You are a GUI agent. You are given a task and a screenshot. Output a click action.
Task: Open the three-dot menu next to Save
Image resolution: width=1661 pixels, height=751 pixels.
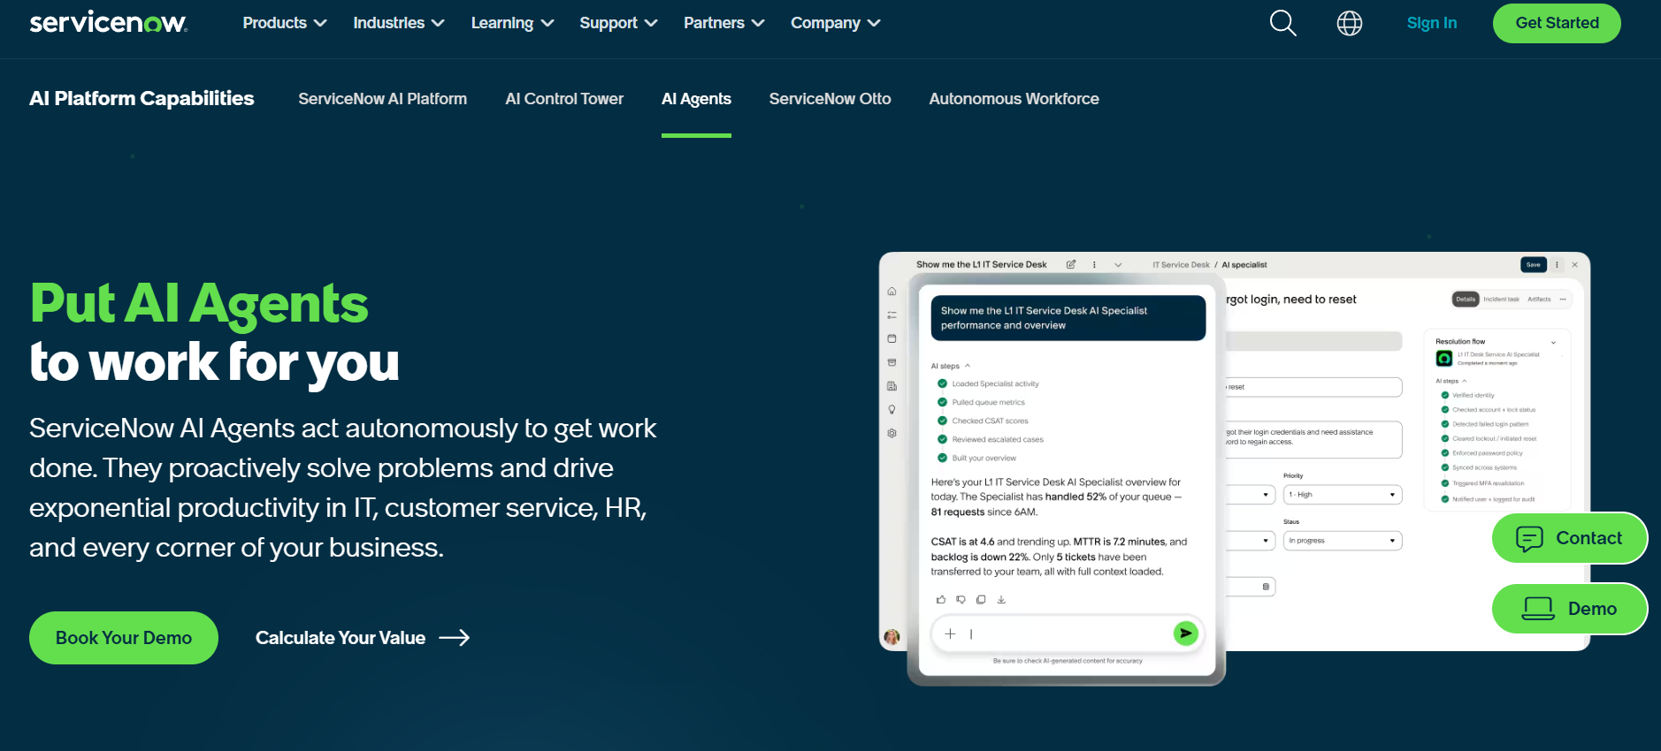(x=1558, y=264)
